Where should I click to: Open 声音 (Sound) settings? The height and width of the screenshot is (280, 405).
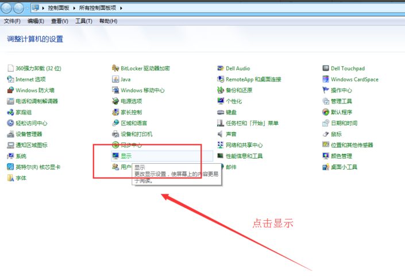[231, 134]
